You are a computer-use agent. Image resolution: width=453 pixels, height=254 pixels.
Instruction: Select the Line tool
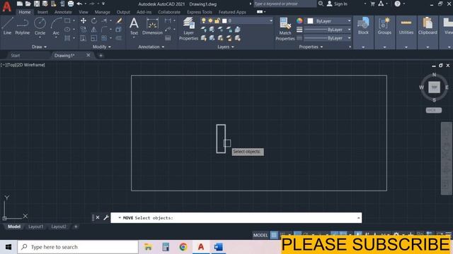click(x=7, y=26)
